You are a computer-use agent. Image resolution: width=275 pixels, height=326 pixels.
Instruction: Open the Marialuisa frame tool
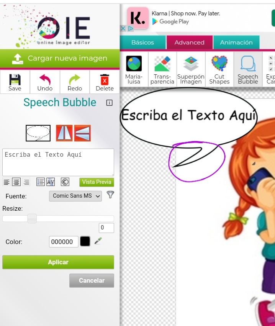coord(134,69)
